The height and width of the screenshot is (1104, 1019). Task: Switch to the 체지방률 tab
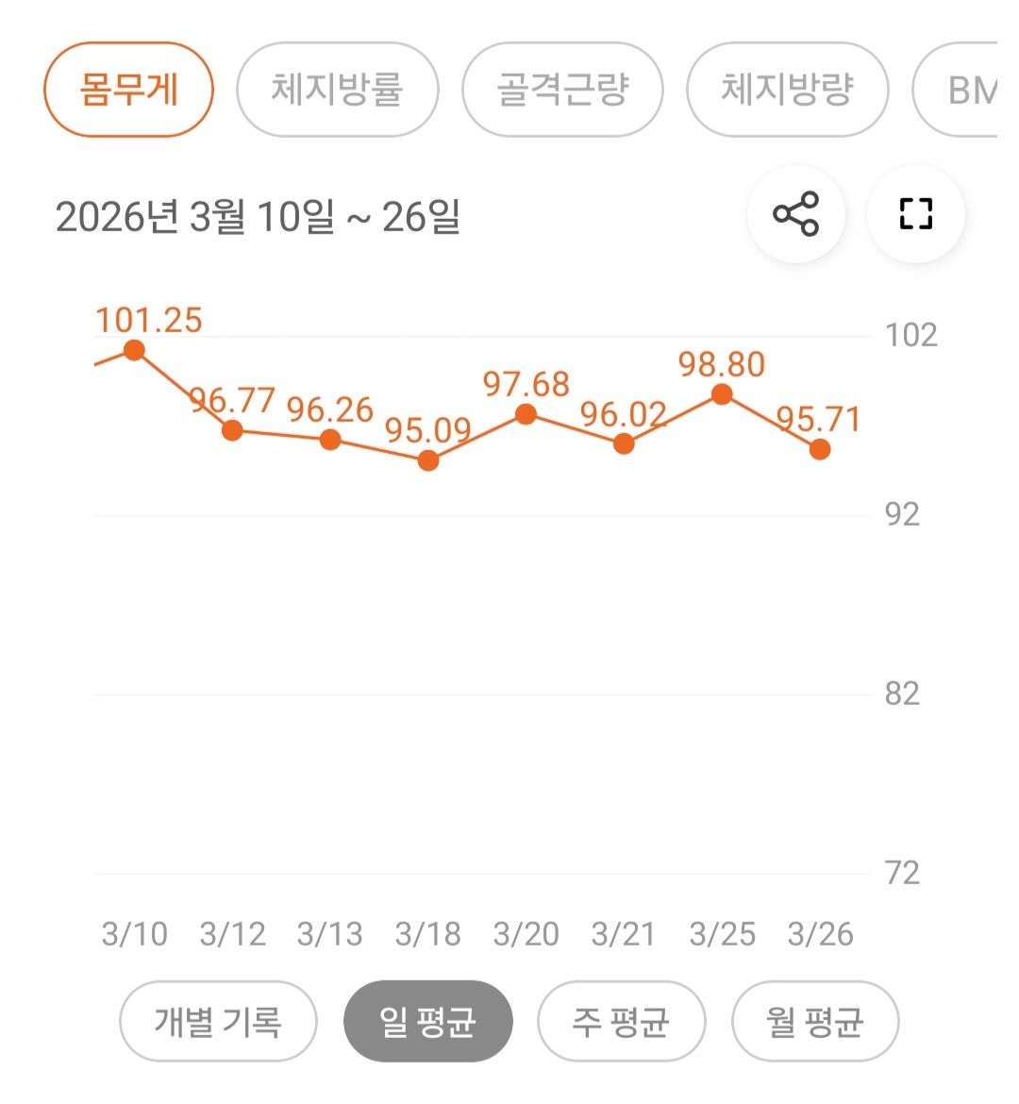click(337, 90)
